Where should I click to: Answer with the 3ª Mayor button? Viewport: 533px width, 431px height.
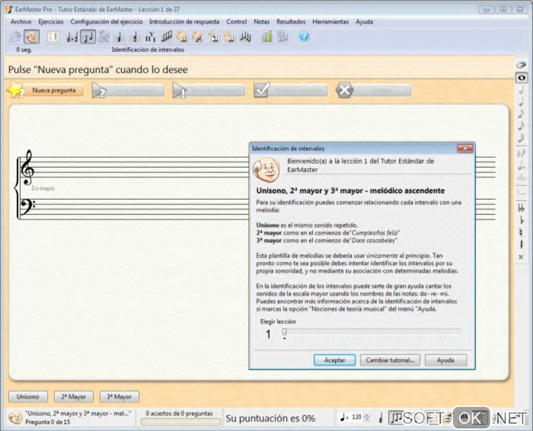tap(119, 397)
